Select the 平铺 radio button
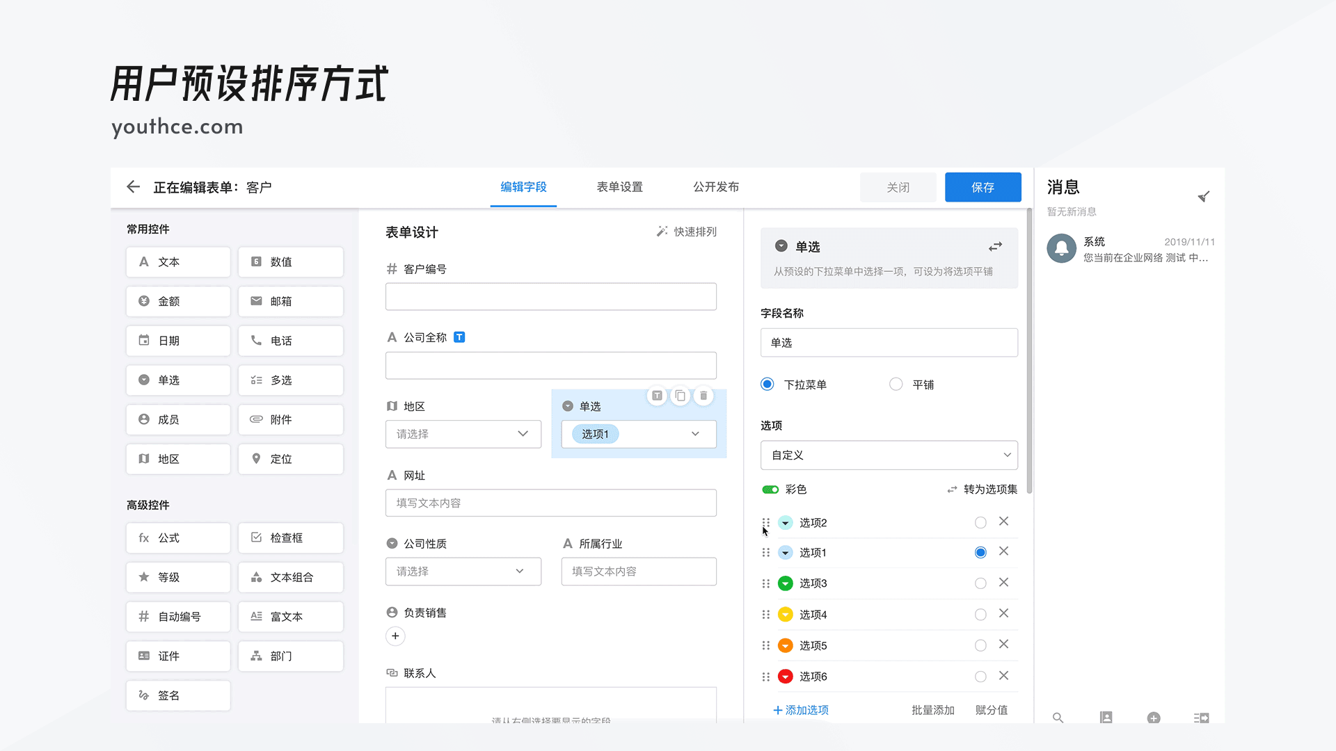 pos(896,385)
